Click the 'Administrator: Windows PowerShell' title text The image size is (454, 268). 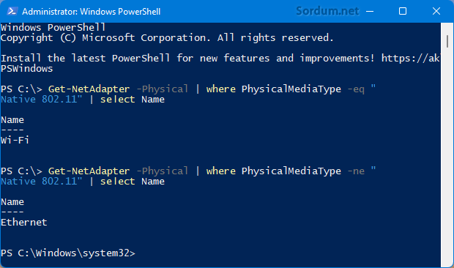(92, 12)
